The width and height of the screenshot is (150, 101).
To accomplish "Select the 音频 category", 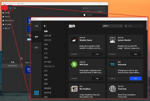I will pyautogui.click(x=46, y=44).
